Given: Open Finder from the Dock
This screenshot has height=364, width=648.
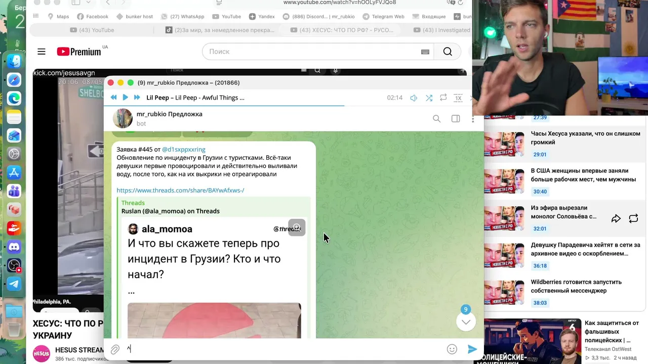Looking at the screenshot, I should coord(14,61).
